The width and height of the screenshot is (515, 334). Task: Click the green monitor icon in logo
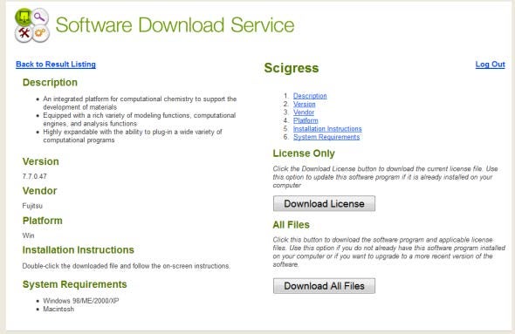pos(24,17)
